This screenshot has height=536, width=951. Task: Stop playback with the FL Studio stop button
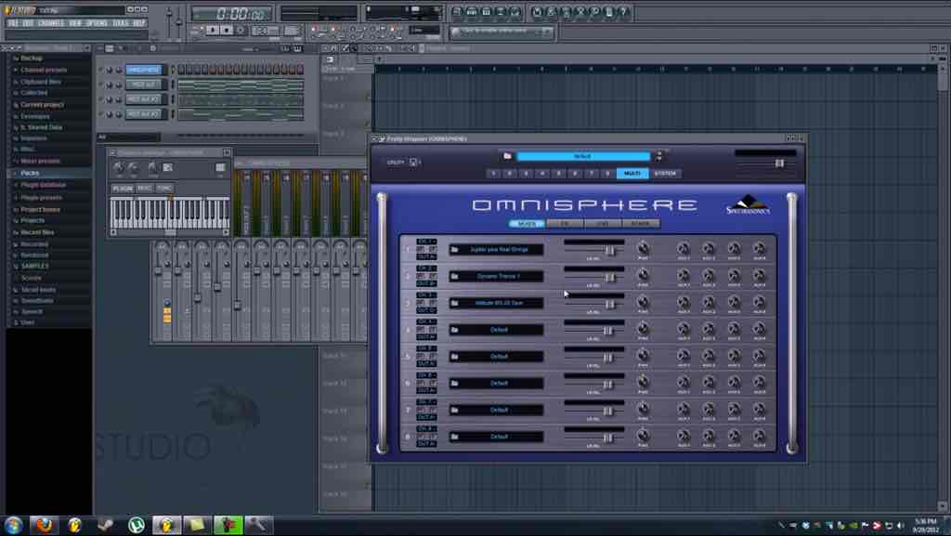point(227,30)
